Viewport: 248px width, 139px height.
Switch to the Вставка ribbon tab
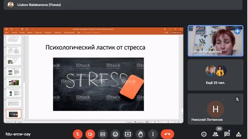click(x=22, y=32)
